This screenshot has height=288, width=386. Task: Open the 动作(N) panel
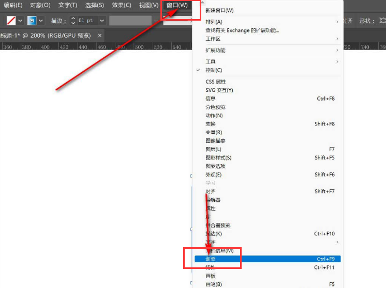[268, 116]
